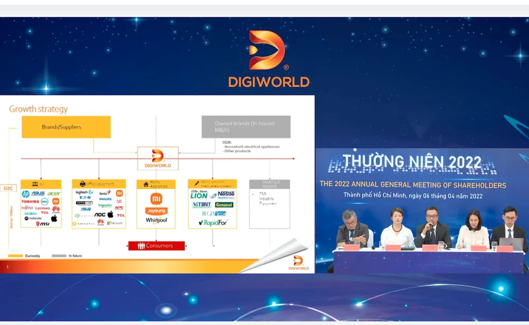The image size is (529, 325).
Task: Select the D2C label on the left edge
Action: click(x=7, y=188)
